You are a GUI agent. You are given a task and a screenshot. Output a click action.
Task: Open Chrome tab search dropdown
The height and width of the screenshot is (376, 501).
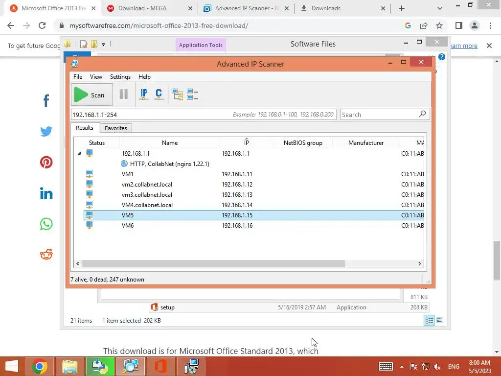click(x=440, y=8)
